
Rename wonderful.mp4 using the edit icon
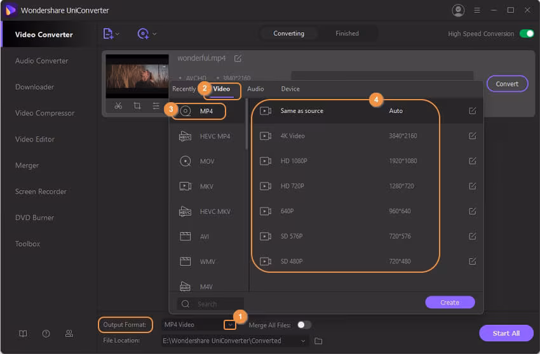point(238,58)
